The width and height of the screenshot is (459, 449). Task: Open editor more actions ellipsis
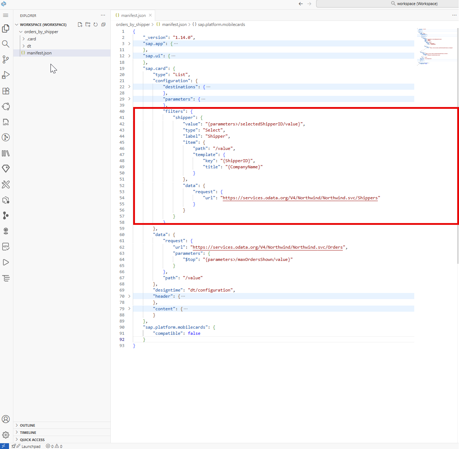[454, 15]
